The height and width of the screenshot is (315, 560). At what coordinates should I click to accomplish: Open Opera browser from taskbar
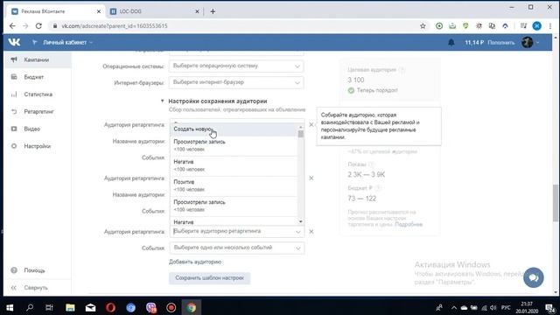click(x=111, y=307)
